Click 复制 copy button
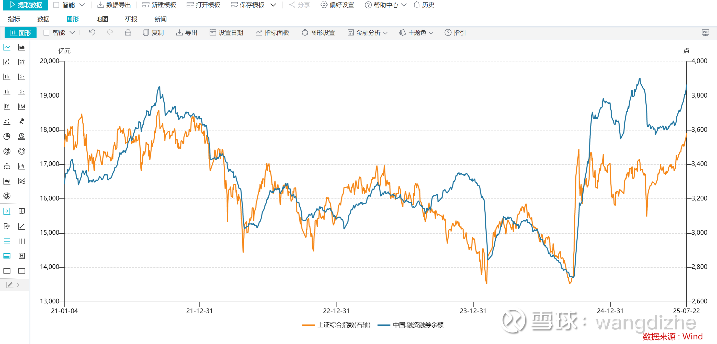The image size is (717, 344). (x=153, y=33)
